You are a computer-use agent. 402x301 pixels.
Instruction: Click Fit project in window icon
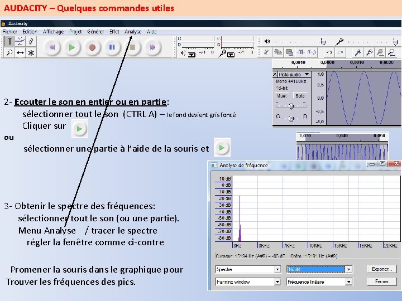[x=392, y=52]
